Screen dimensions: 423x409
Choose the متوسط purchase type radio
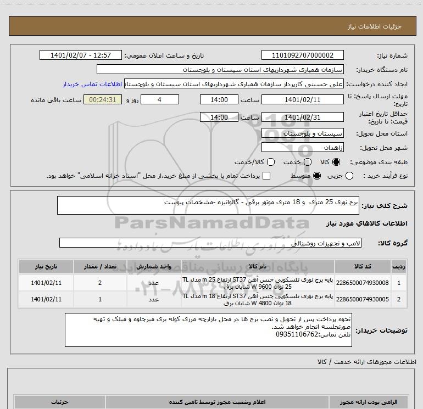(x=317, y=176)
